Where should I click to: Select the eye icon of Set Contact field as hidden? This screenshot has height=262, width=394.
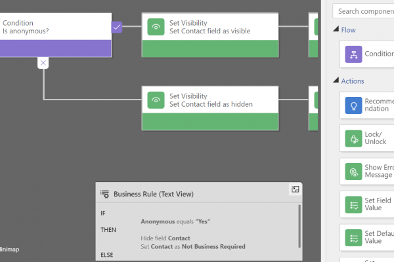pyautogui.click(x=156, y=100)
